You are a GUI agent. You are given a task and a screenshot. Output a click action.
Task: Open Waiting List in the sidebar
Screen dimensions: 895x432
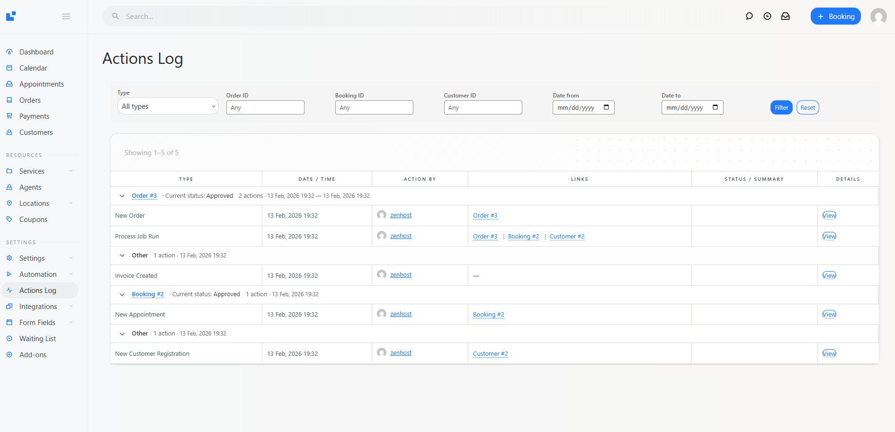pos(37,339)
